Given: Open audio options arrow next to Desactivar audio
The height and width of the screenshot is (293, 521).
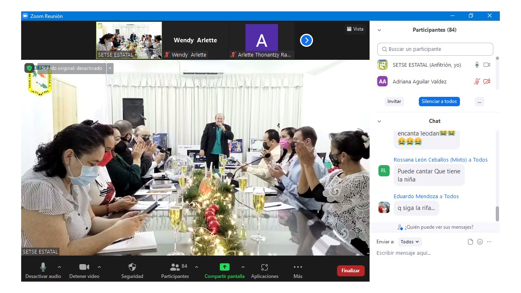Looking at the screenshot, I should point(59,267).
